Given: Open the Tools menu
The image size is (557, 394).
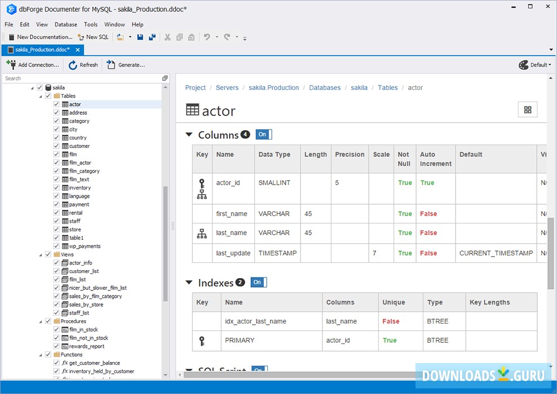Looking at the screenshot, I should [91, 24].
